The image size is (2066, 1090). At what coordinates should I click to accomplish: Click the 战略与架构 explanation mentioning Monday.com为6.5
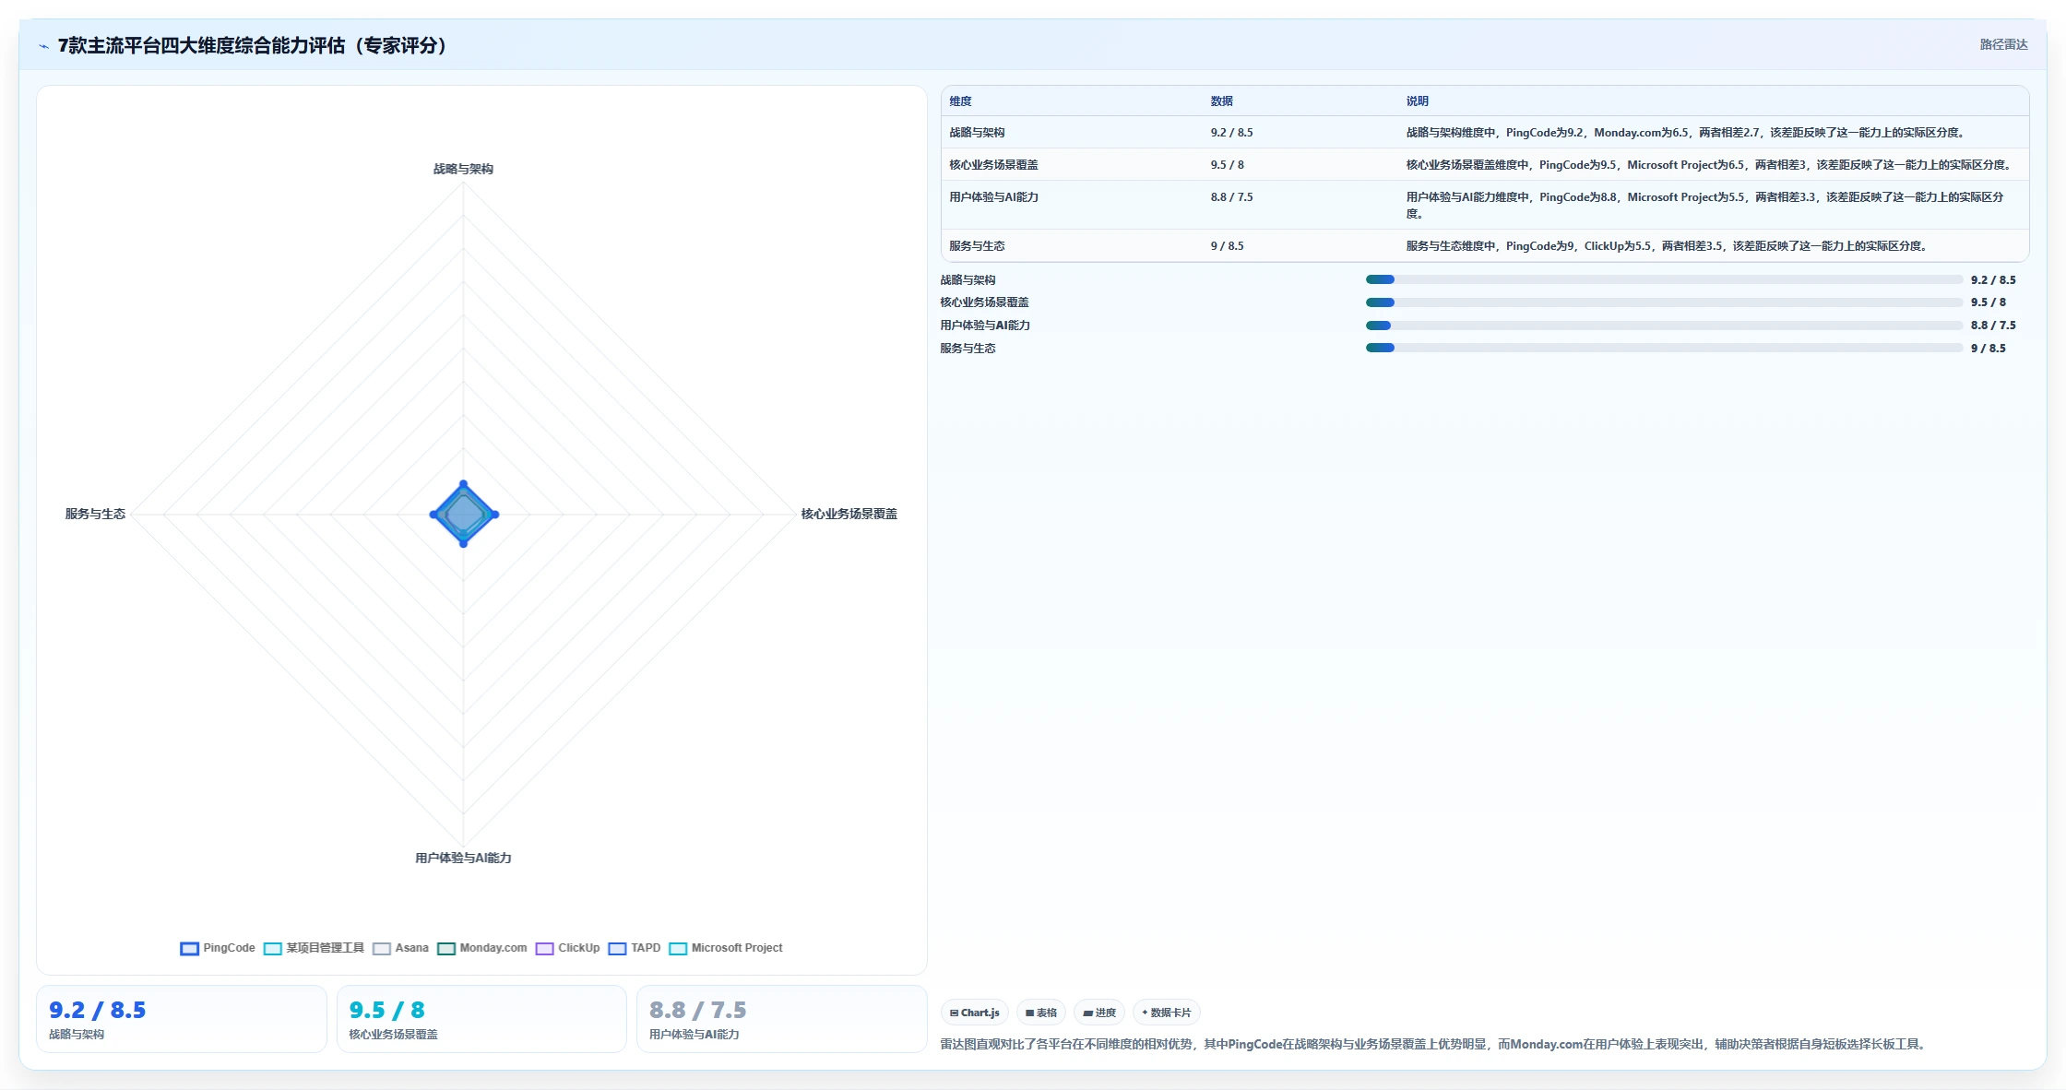point(1688,133)
